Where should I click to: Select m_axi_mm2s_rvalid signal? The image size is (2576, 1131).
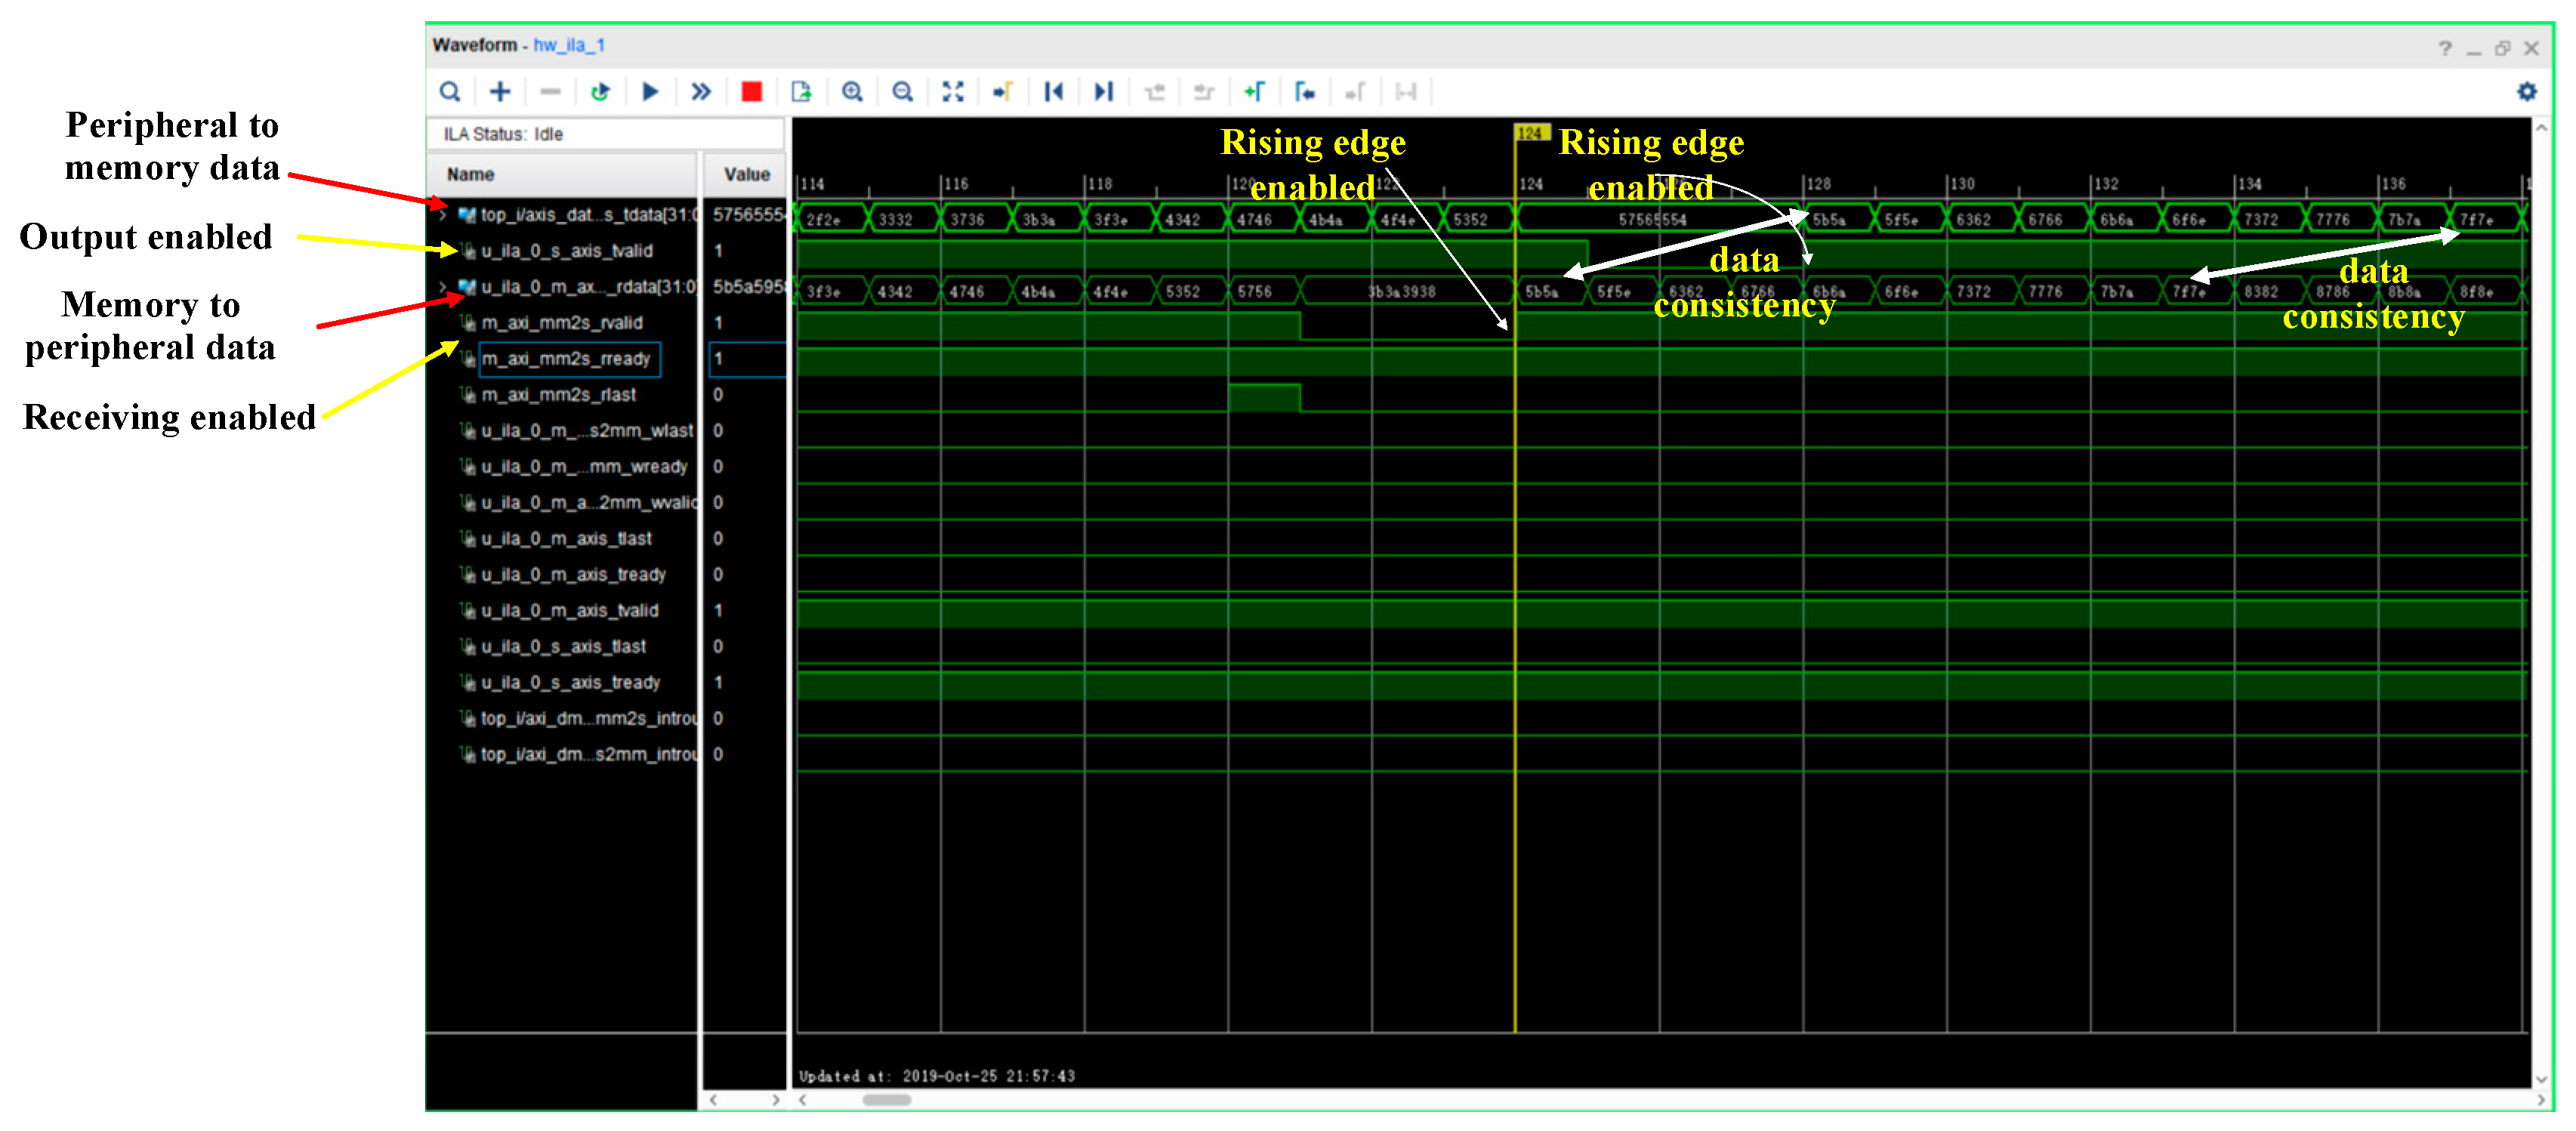pyautogui.click(x=562, y=323)
